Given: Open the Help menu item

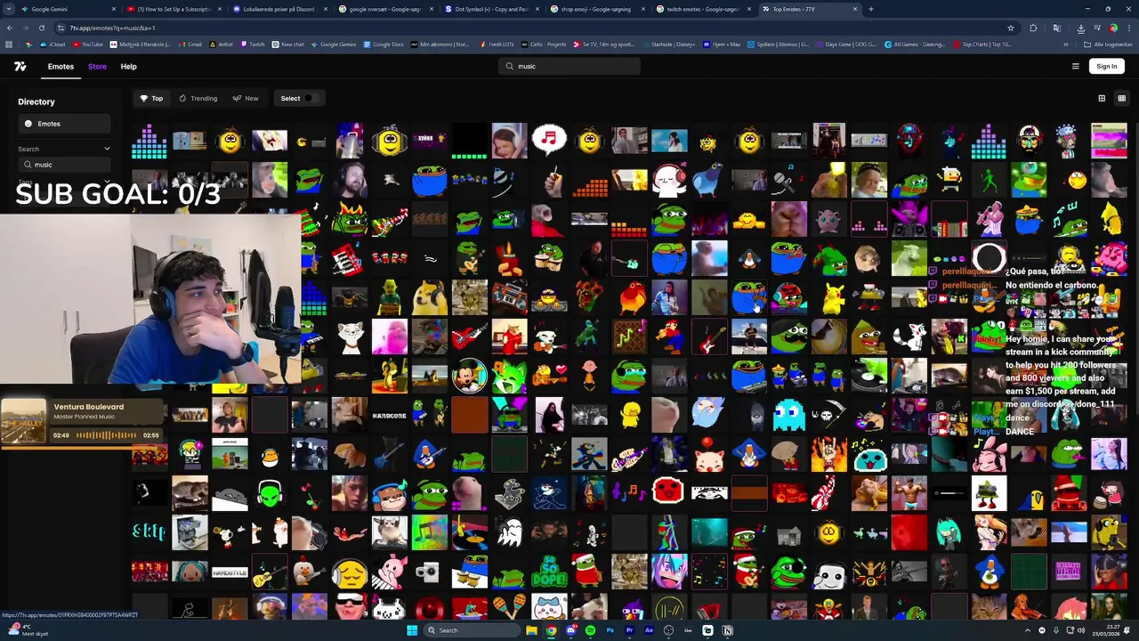Looking at the screenshot, I should click(128, 66).
